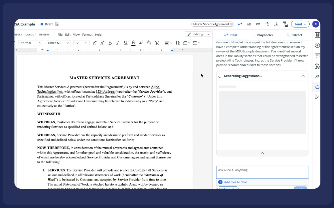Open the comments sidebar icon
This screenshot has width=334, height=208.
tap(317, 56)
